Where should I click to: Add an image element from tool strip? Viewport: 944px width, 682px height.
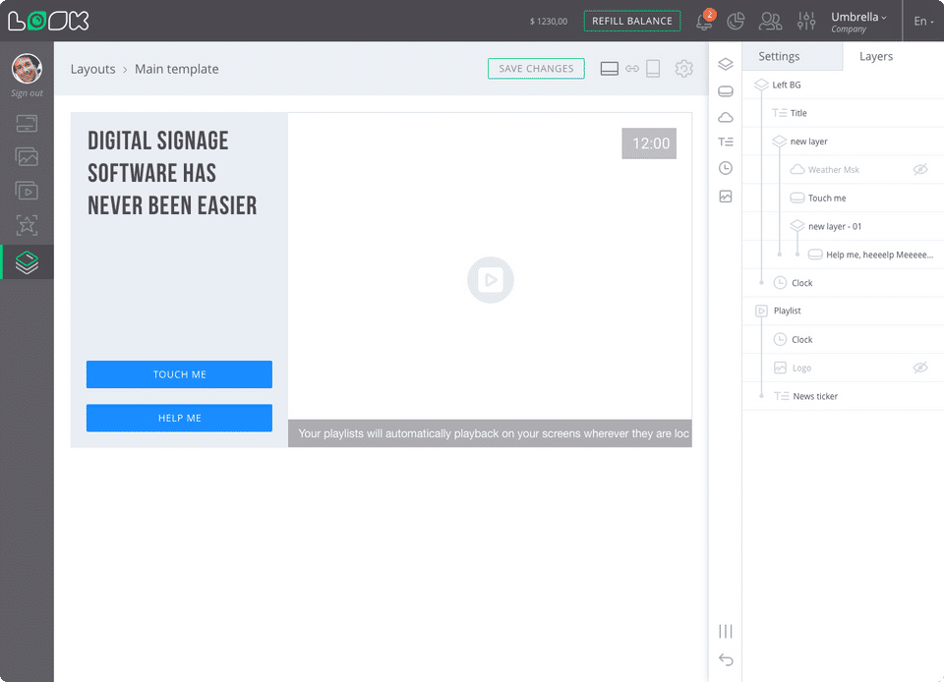(x=726, y=197)
